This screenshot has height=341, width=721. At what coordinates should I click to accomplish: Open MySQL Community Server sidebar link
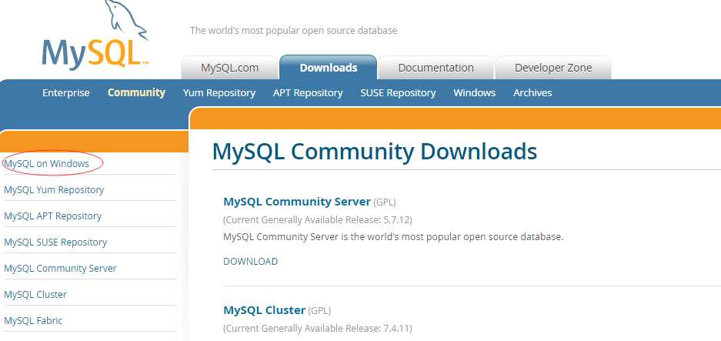(60, 269)
